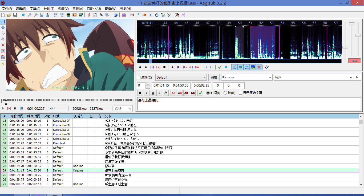Open subtitles with the folder icon
The image size is (364, 196).
(9, 15)
